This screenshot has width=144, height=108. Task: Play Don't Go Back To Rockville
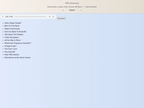pos(15,31)
